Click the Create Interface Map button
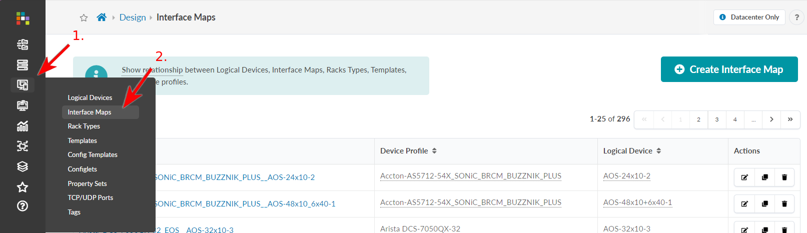The image size is (807, 233). click(729, 69)
